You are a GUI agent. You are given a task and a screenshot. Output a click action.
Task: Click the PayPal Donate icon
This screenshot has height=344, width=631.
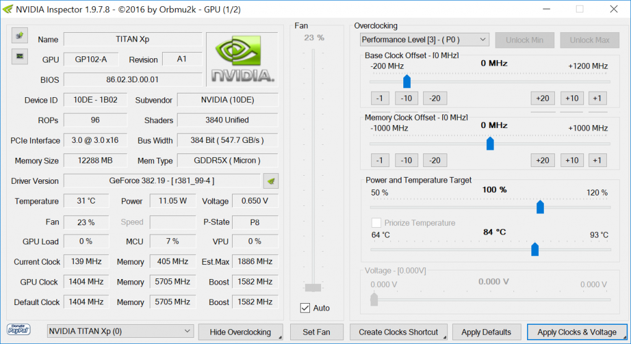coord(19,330)
